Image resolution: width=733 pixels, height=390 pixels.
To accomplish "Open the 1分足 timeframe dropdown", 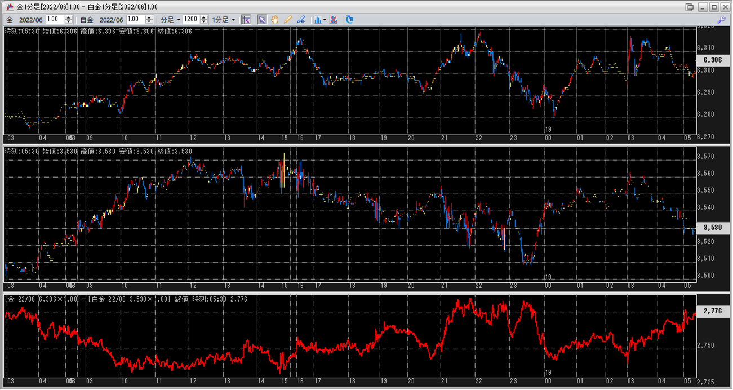I will click(224, 19).
